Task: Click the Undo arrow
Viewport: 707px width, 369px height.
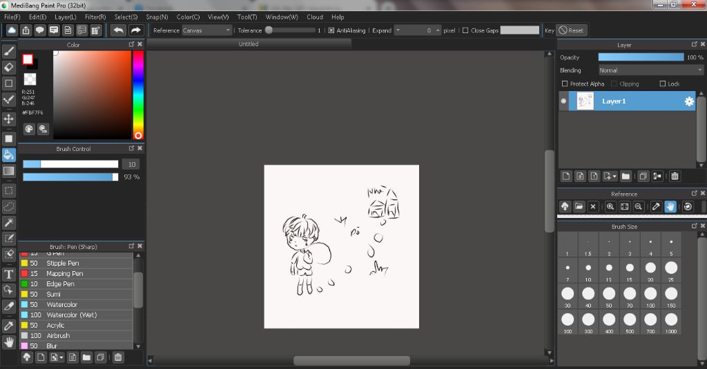Action: (x=118, y=30)
